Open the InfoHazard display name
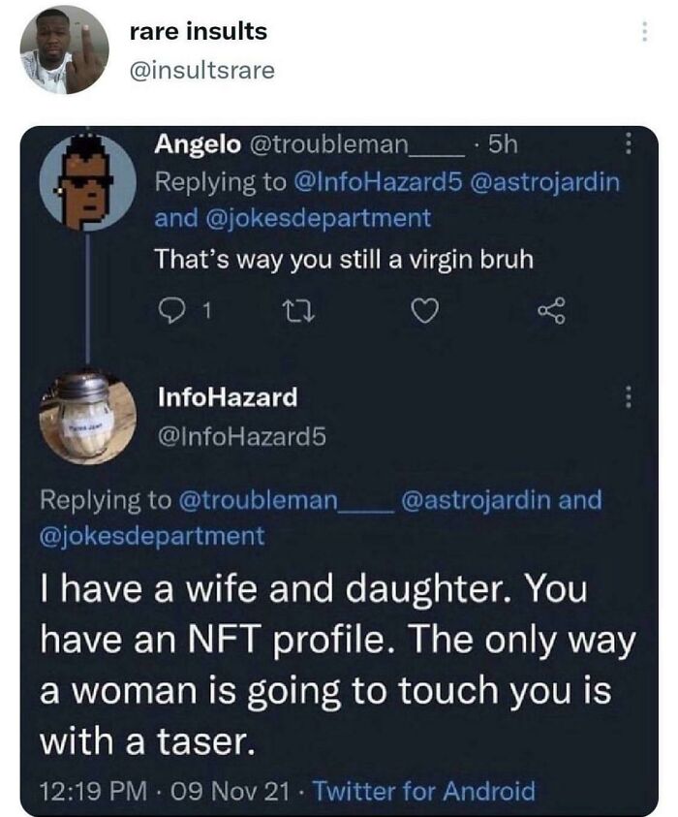 coord(227,396)
